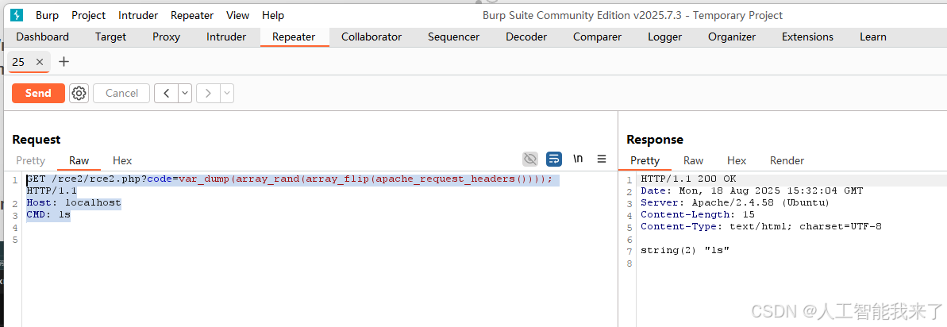Switch to the Decoder tab
This screenshot has width=947, height=327.
click(x=526, y=37)
